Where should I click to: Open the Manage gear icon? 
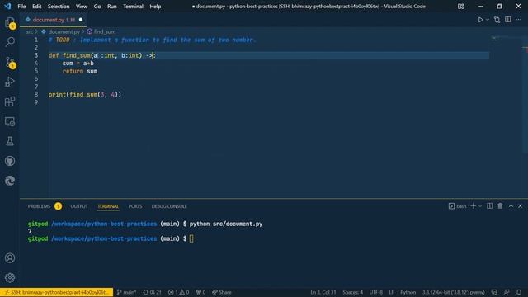(10, 277)
